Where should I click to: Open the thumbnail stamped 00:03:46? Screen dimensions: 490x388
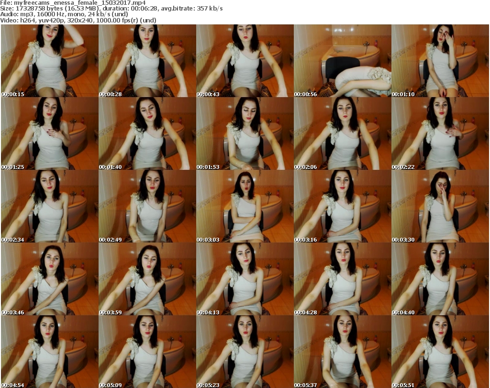pyautogui.click(x=50, y=279)
